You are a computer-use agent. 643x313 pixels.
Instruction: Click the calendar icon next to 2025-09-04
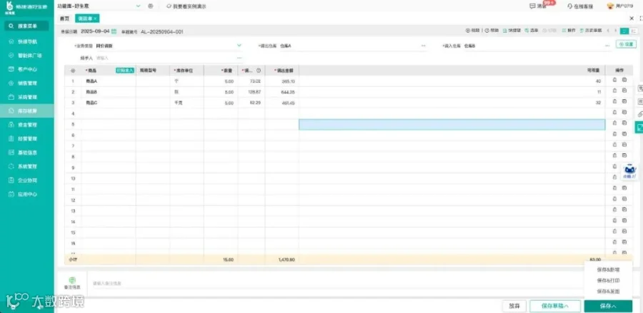click(114, 31)
